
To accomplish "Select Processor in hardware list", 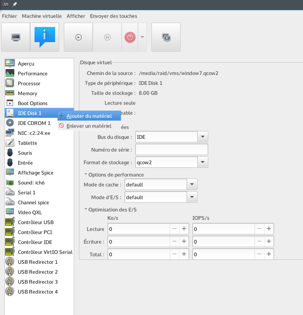I will 39,83.
